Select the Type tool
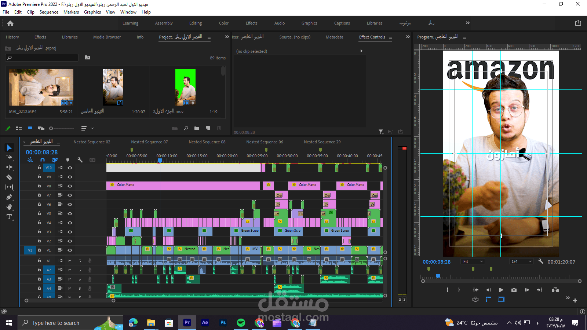 (x=9, y=217)
